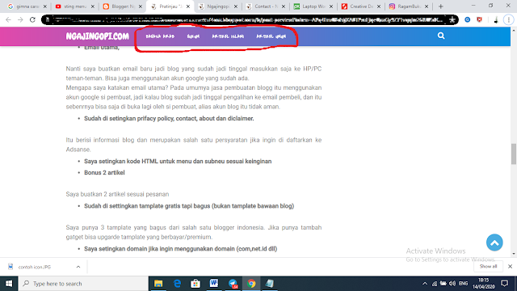Go back with the browser back arrow

(8, 19)
